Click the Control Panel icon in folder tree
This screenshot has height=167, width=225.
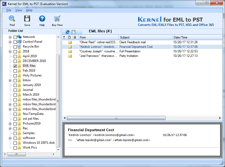tap(19, 42)
